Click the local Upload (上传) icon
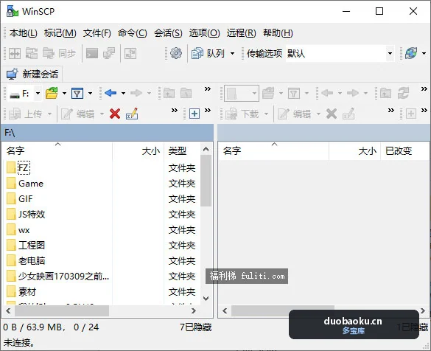 click(x=15, y=114)
